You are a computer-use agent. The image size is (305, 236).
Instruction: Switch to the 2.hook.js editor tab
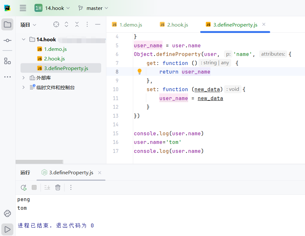(x=174, y=25)
